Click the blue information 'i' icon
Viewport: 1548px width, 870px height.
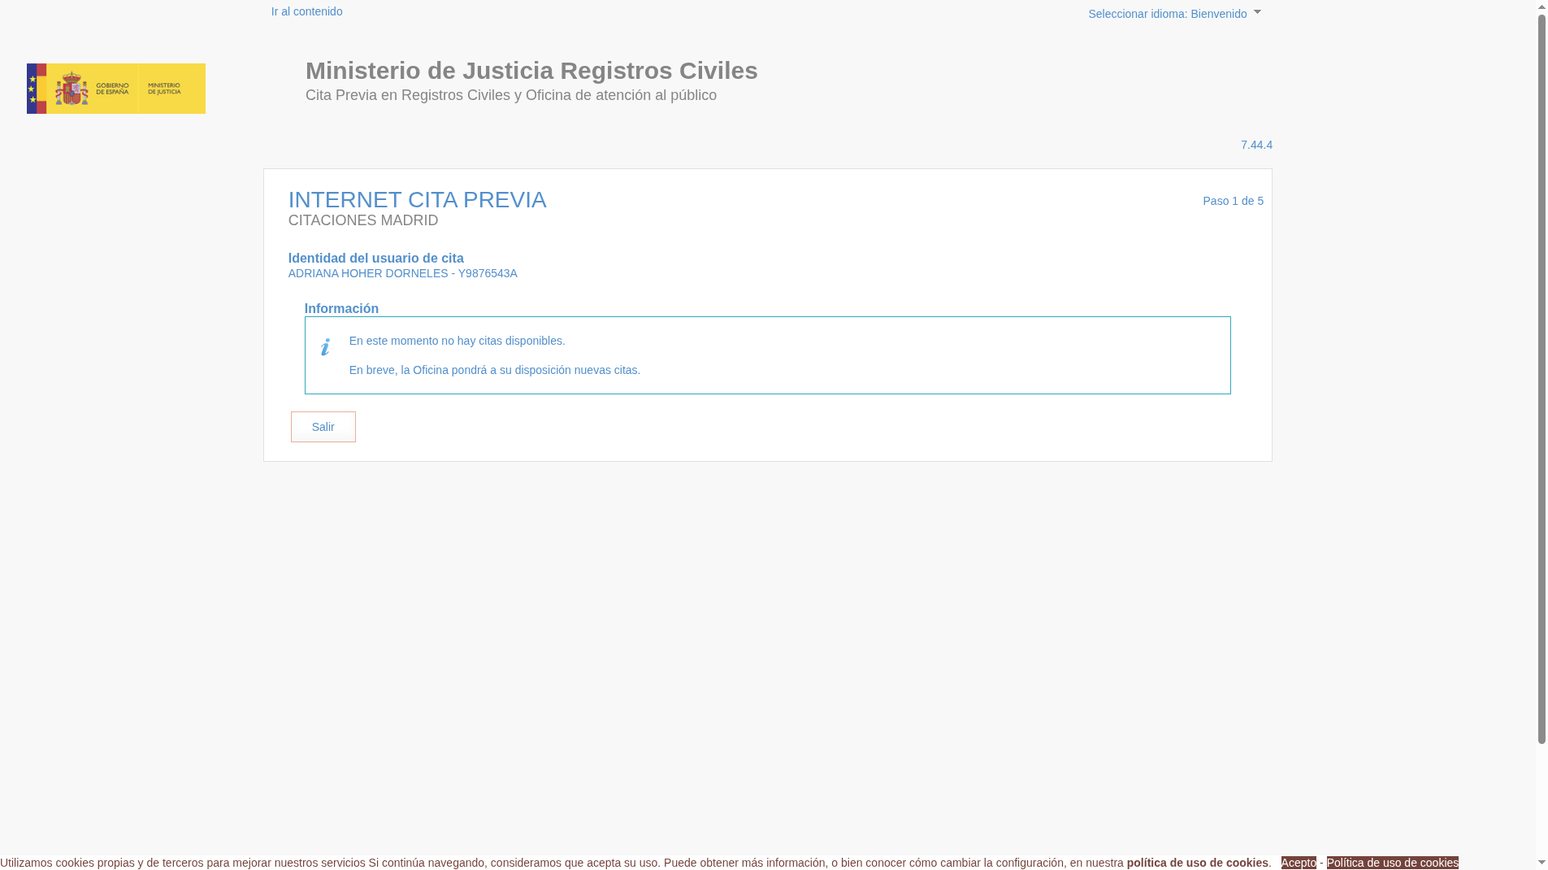(x=325, y=347)
